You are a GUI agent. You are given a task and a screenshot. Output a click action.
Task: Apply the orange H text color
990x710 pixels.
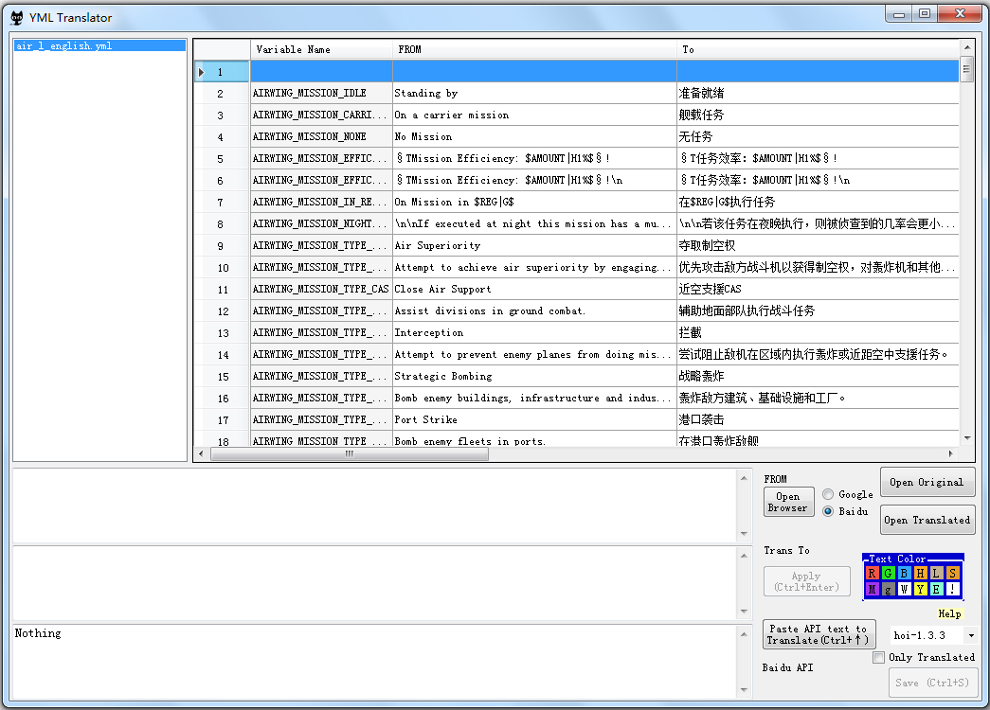pos(921,573)
